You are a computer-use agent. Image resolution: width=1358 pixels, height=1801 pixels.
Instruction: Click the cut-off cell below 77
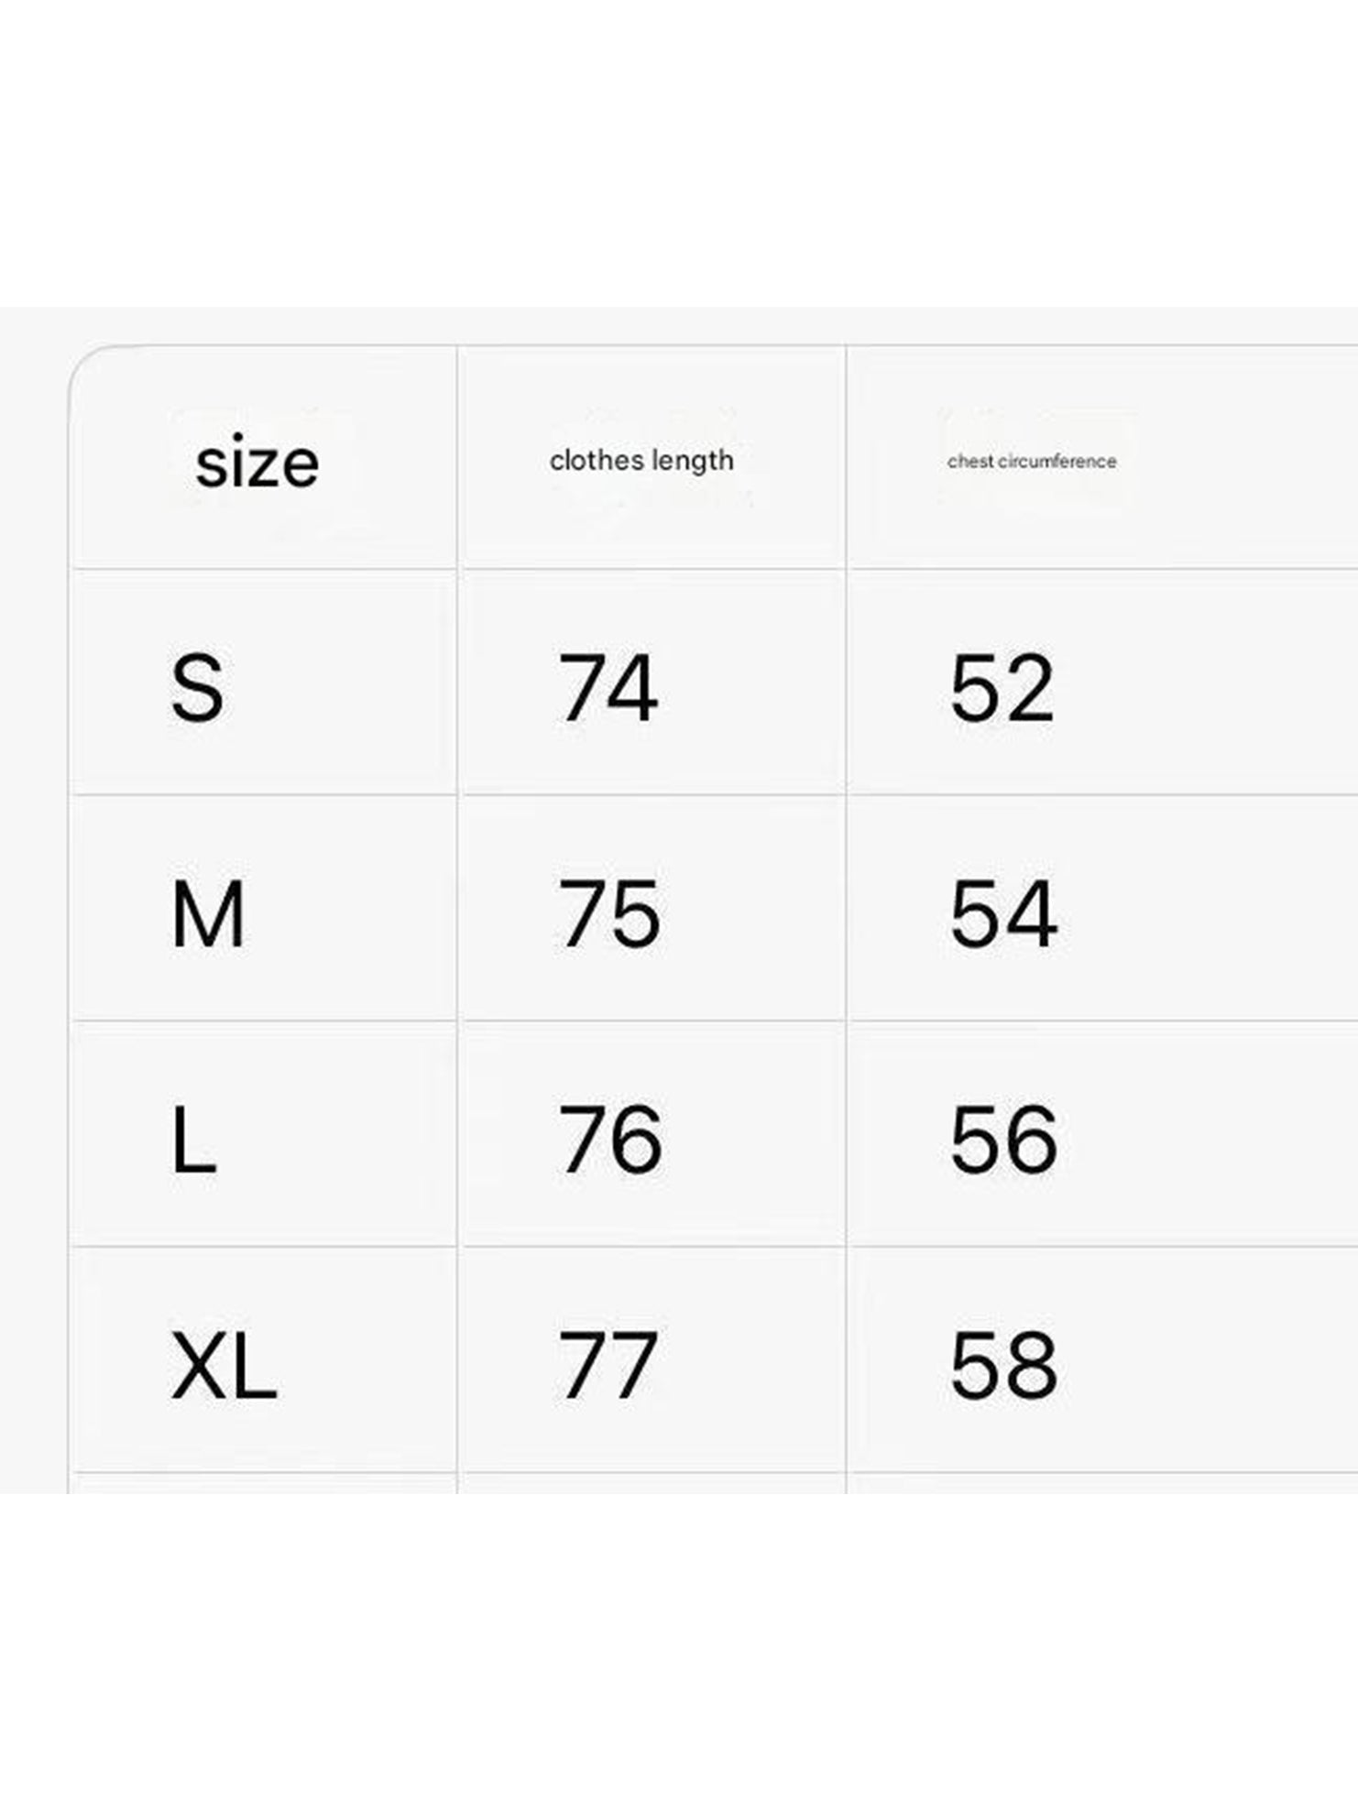pyautogui.click(x=651, y=1484)
